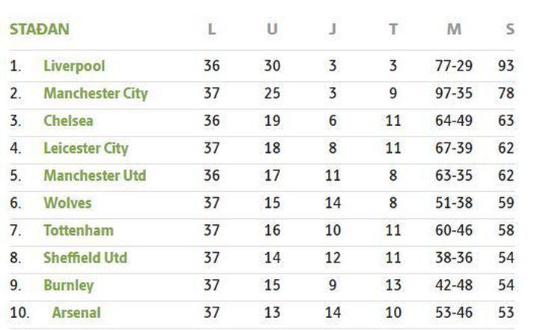Select Tottenham in the table
Image resolution: width=534 pixels, height=330 pixels.
79,230
